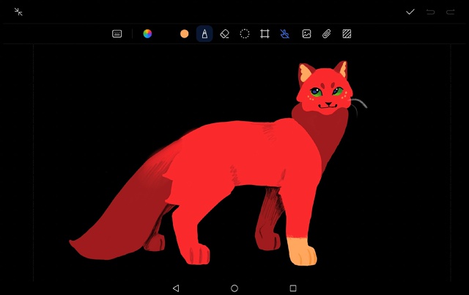Select the Crop frame tool
This screenshot has width=469, height=295.
(x=265, y=34)
